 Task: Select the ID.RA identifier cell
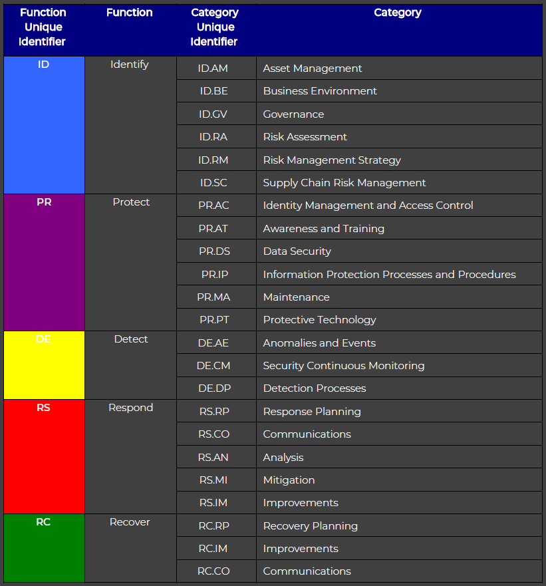tap(216, 137)
